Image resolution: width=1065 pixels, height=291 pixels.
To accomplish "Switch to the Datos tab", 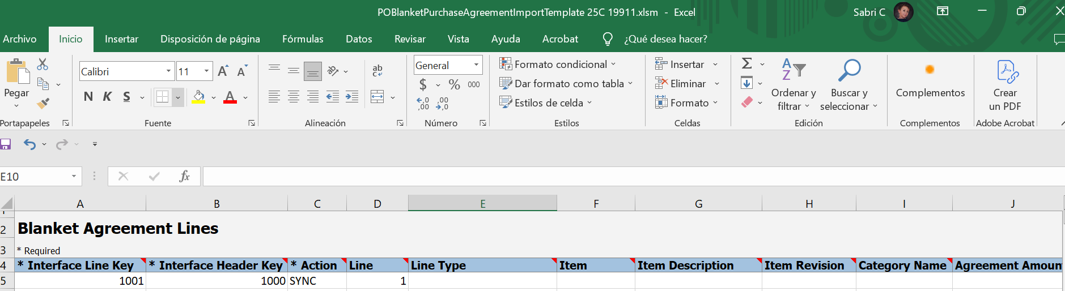I will [359, 39].
